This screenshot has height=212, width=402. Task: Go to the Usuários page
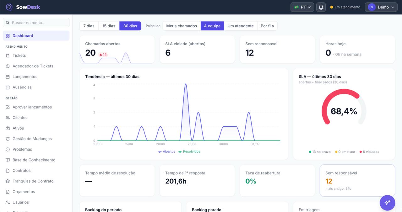pyautogui.click(x=36, y=202)
